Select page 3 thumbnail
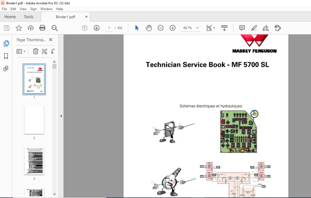 [34, 161]
